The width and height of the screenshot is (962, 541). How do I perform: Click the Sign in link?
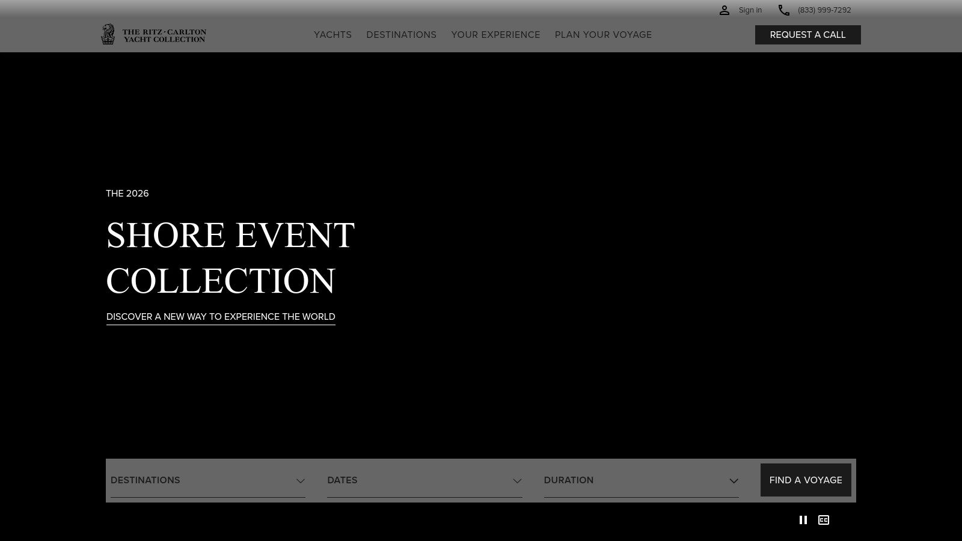click(x=750, y=10)
